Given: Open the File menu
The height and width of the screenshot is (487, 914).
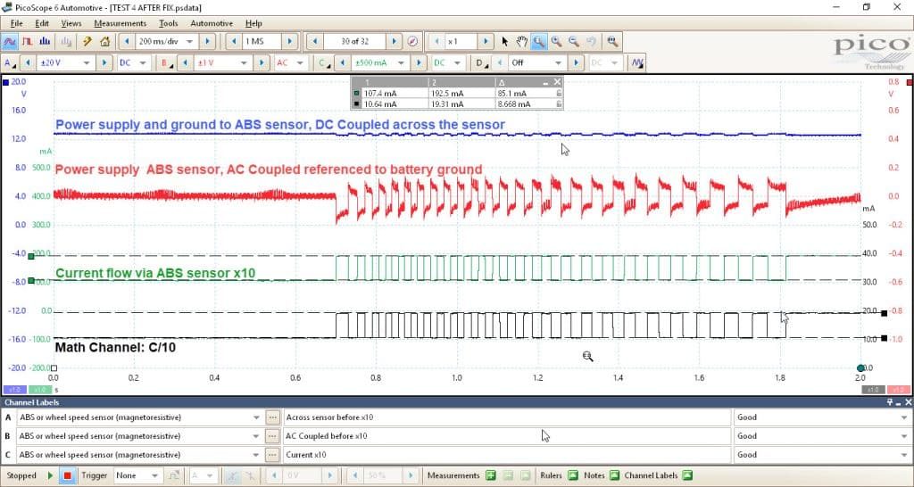Looking at the screenshot, I should (16, 23).
